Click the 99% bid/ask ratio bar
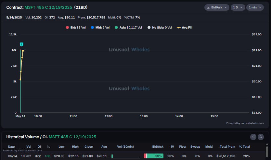Screen dimensions: 271x160 click(154, 156)
